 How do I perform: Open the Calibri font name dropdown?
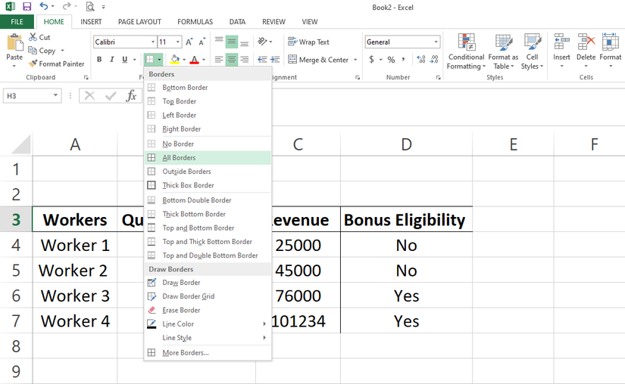tap(153, 42)
